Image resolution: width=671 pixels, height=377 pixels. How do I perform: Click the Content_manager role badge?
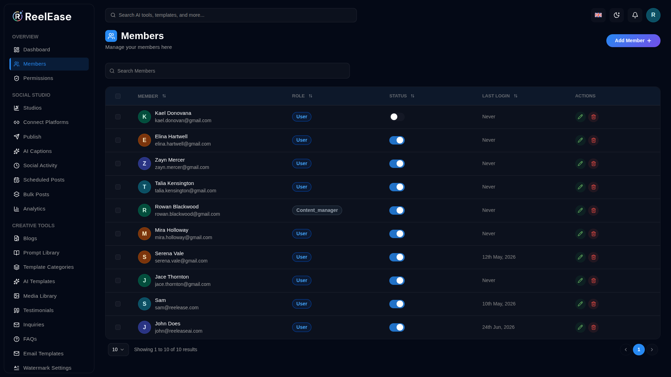(317, 210)
